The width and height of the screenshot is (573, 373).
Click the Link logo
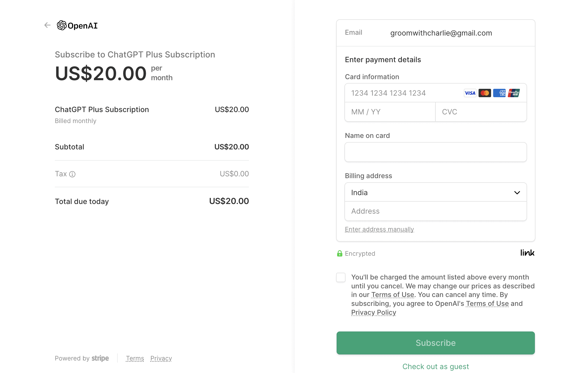point(527,253)
